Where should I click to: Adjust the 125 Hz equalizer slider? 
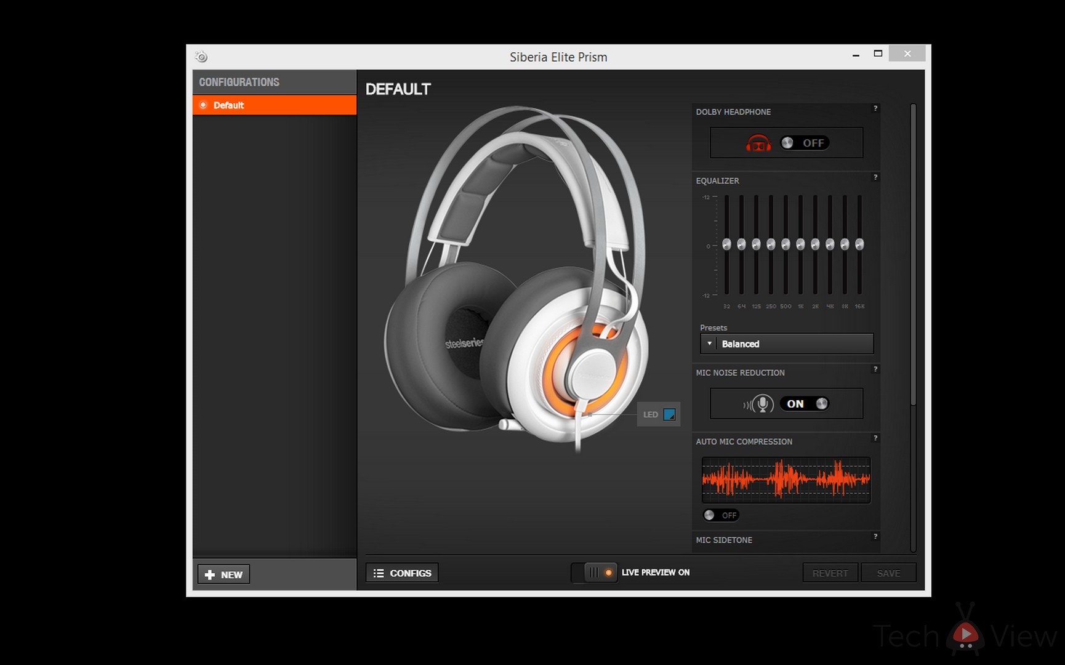pyautogui.click(x=756, y=244)
